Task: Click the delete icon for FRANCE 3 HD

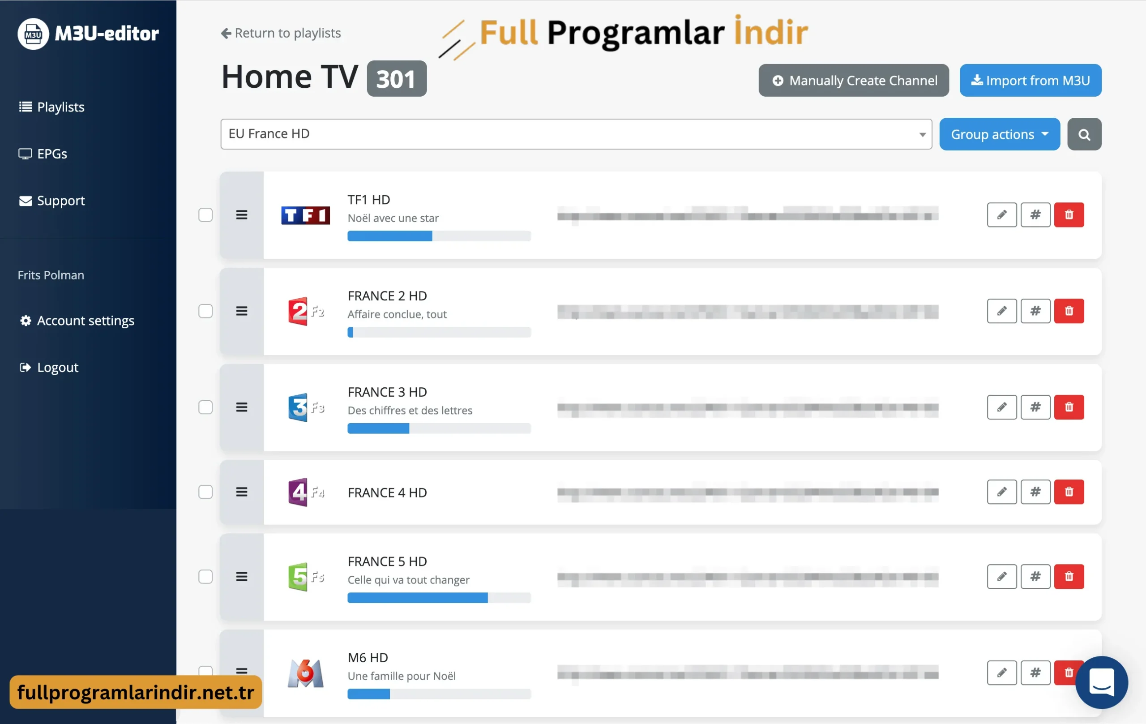Action: (x=1069, y=407)
